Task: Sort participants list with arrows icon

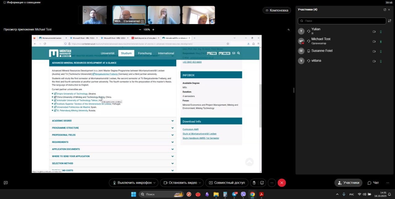Action: coord(389,21)
